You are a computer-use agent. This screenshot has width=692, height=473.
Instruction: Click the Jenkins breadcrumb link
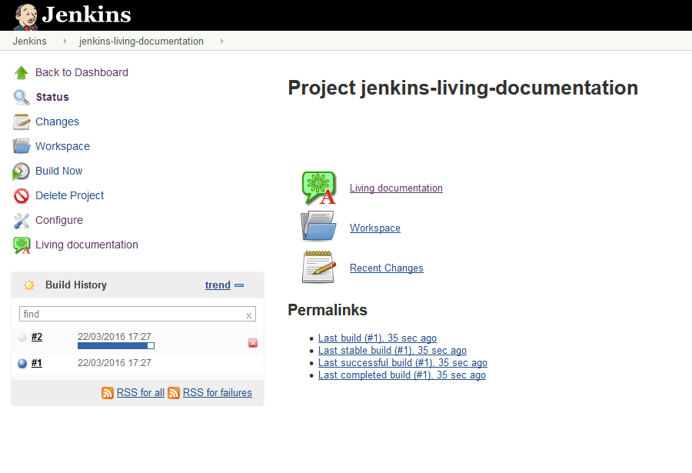[29, 41]
